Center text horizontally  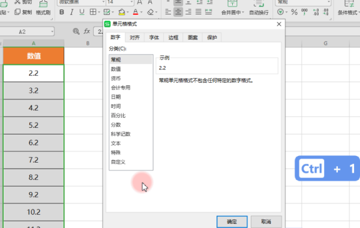click(178, 12)
